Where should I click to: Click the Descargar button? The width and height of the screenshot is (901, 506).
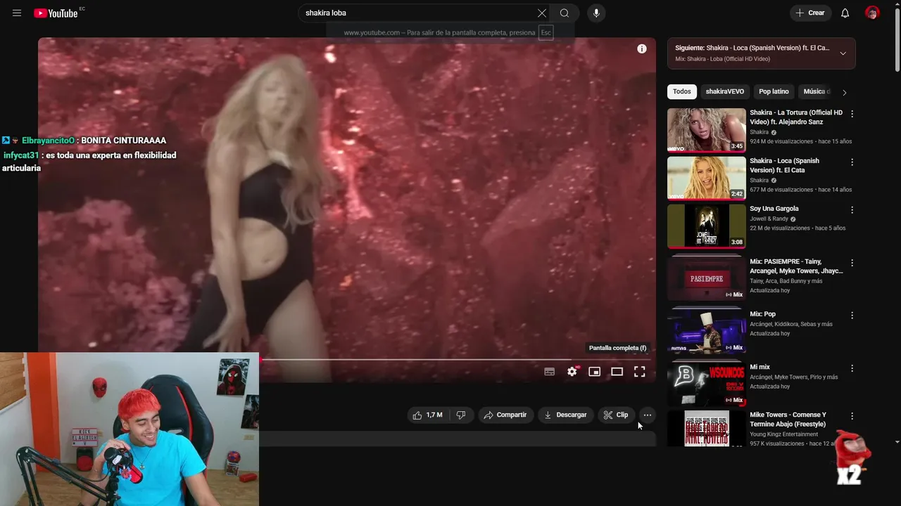tap(565, 415)
